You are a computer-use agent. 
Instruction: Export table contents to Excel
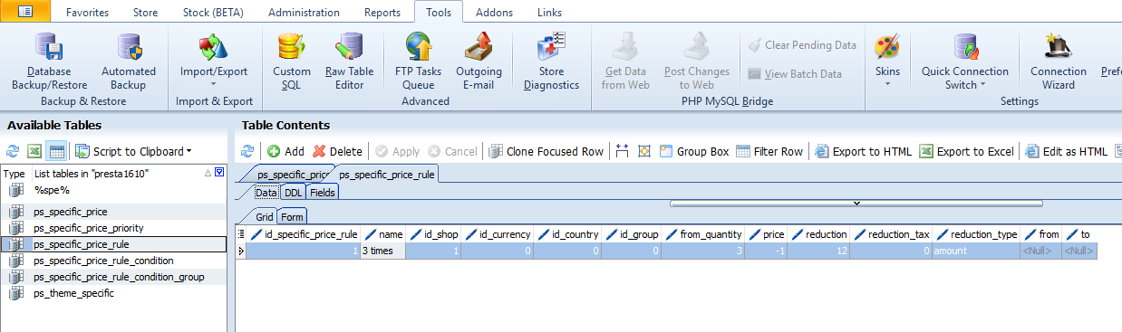pyautogui.click(x=966, y=152)
